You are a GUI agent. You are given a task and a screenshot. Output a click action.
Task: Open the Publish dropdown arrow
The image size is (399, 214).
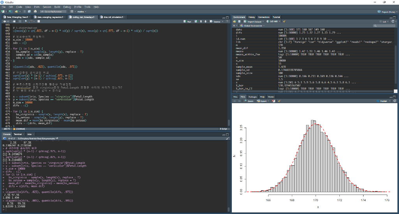390,101
